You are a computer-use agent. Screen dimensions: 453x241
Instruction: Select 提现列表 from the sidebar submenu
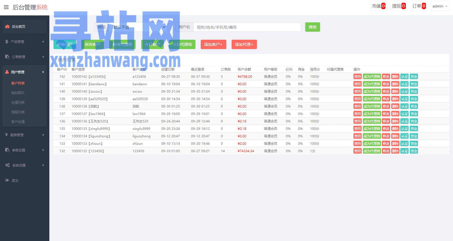(18, 112)
